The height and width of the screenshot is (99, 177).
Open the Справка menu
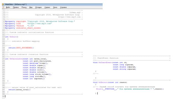tap(63, 7)
